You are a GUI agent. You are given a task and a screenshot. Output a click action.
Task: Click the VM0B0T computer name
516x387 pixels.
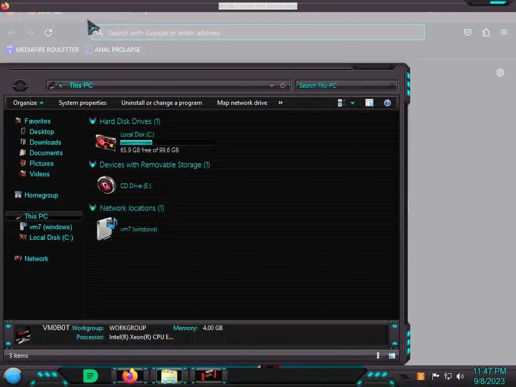coord(56,328)
